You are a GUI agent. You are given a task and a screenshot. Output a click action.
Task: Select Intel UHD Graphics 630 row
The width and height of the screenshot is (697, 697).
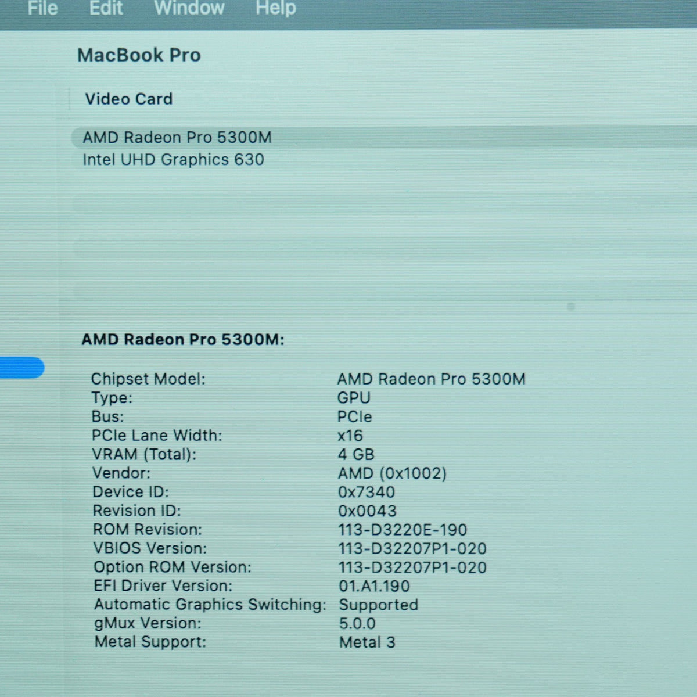pos(383,160)
